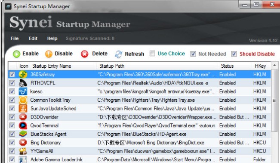Uncheck the D3DOverrider row checkbox
Image resolution: width=280 pixels, height=163 pixels.
click(12, 117)
